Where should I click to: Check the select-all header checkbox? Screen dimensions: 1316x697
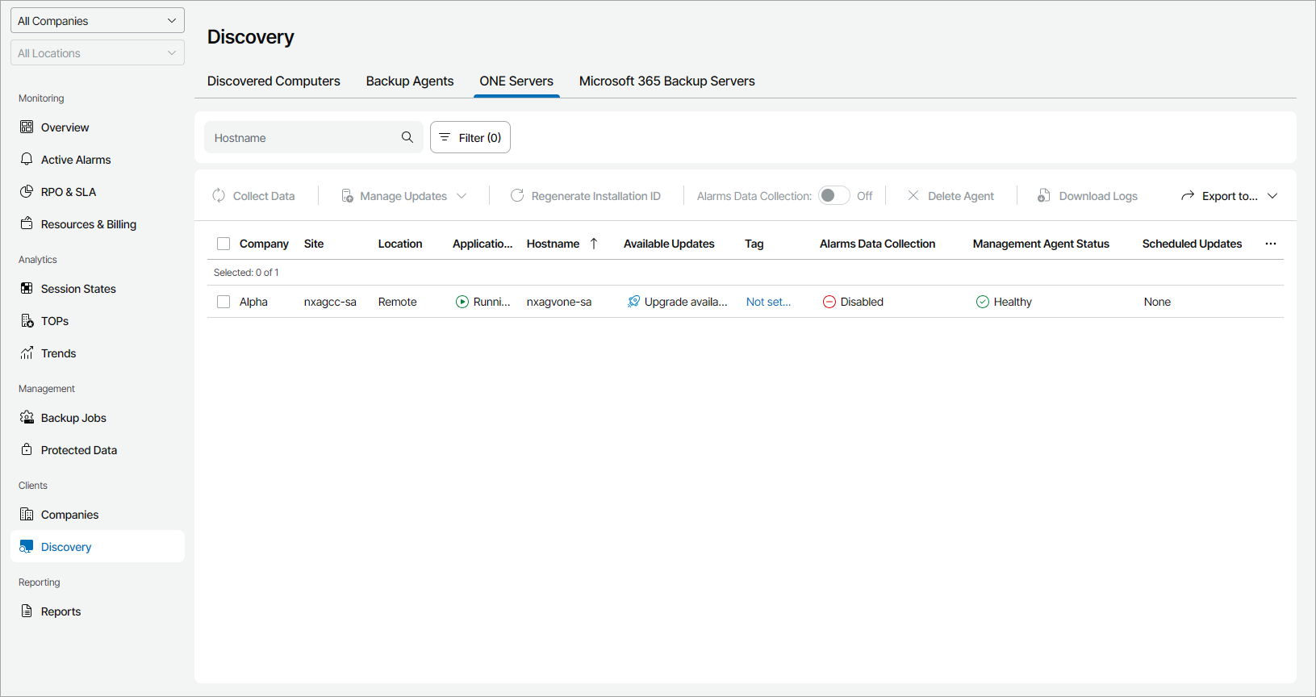coord(224,244)
